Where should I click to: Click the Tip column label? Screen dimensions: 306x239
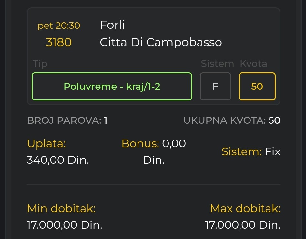40,64
